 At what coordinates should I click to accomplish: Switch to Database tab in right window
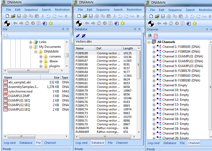click(170, 143)
